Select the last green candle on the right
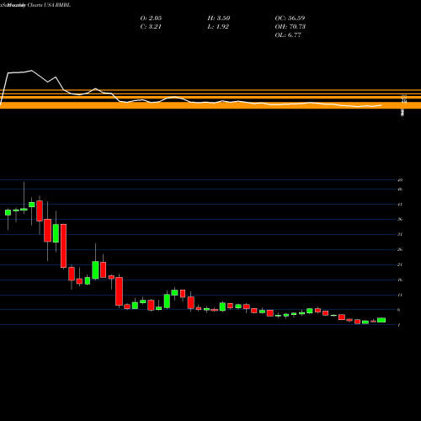 pyautogui.click(x=381, y=320)
